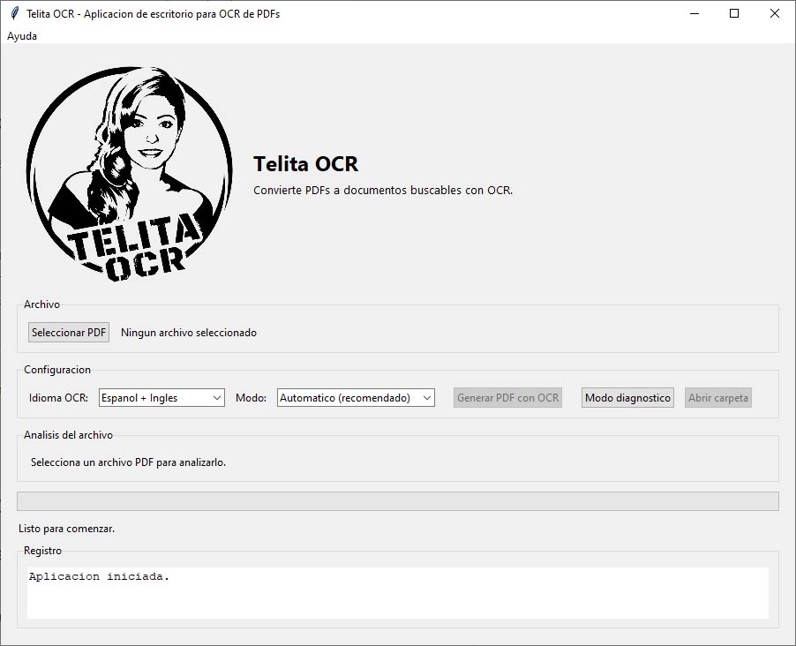This screenshot has height=646, width=796.
Task: Click the 'Idioma OCR:' label
Action: 58,398
